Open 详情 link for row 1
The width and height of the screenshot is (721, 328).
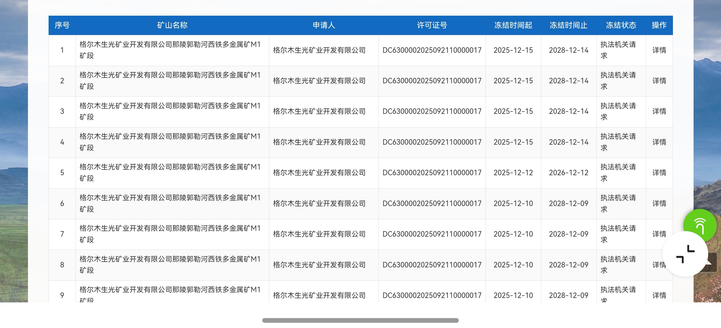[x=659, y=50]
